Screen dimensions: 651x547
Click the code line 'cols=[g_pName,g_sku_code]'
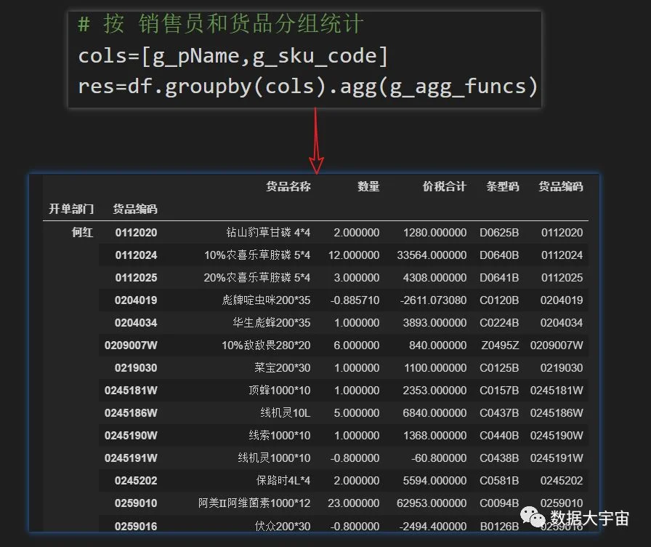tap(233, 56)
